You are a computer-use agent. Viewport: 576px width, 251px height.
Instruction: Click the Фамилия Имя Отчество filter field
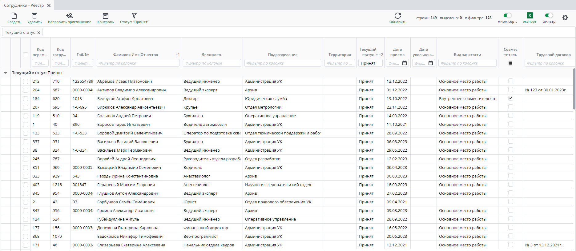[x=138, y=63]
